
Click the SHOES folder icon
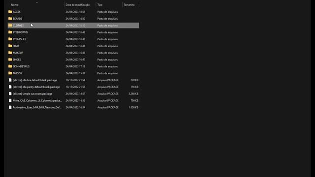(10, 59)
